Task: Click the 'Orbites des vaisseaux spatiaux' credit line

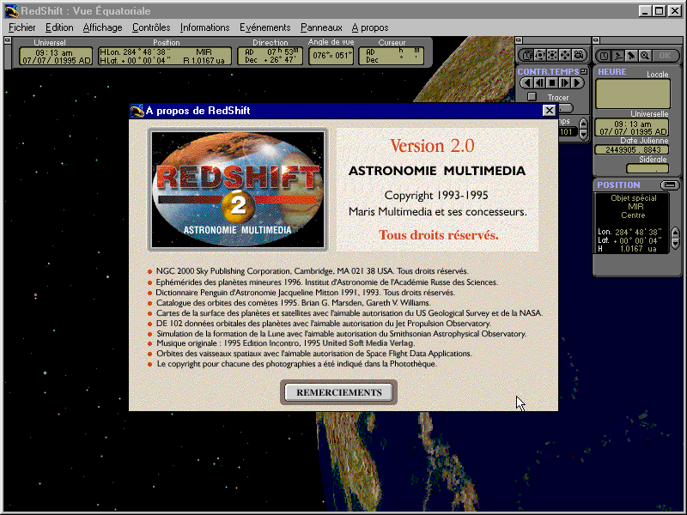Action: (x=314, y=354)
